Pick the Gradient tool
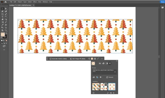 pos(2,22)
